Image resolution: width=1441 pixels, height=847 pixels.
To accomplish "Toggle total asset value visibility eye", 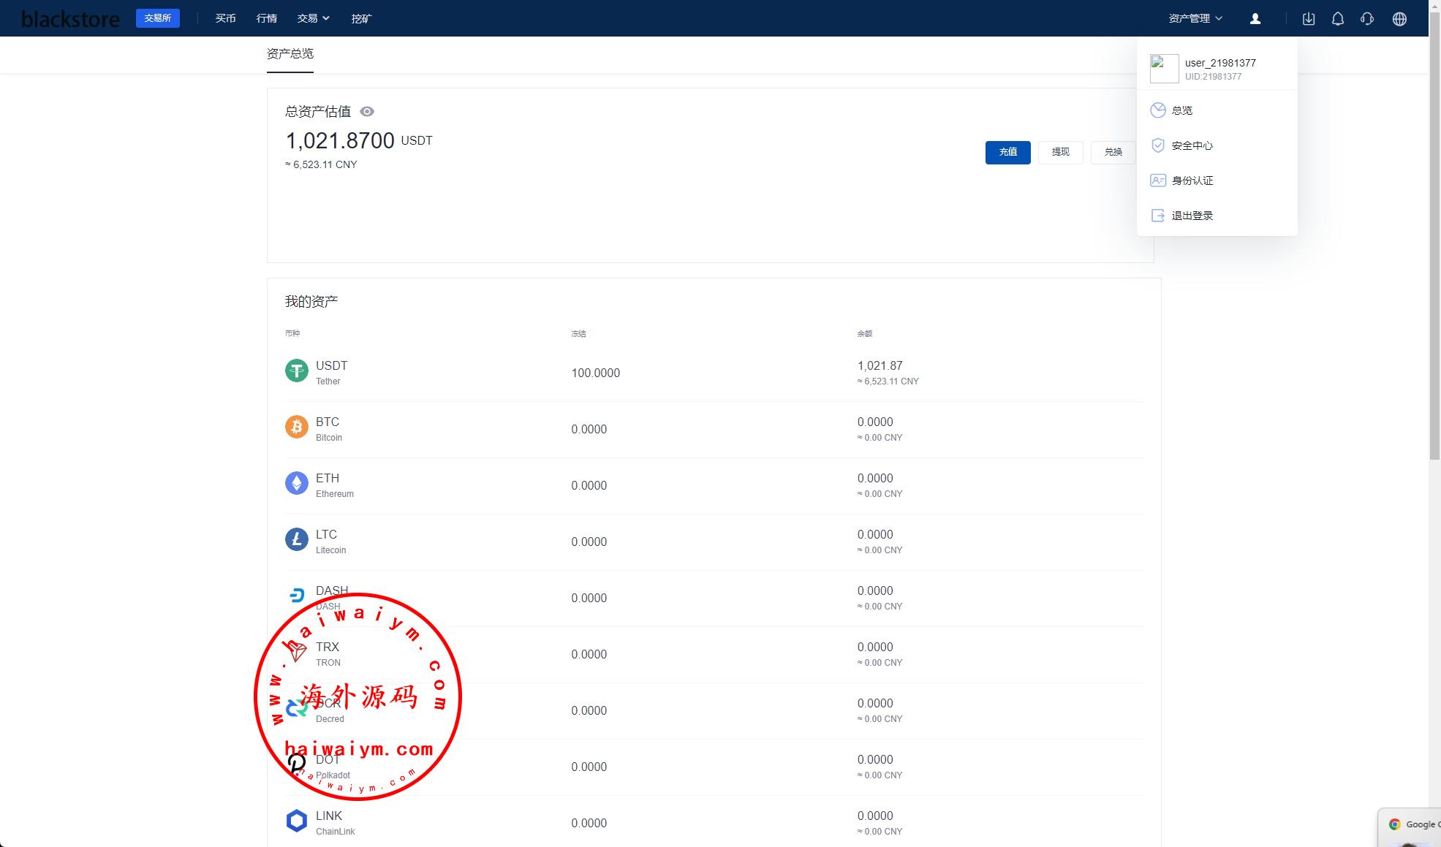I will [x=367, y=112].
